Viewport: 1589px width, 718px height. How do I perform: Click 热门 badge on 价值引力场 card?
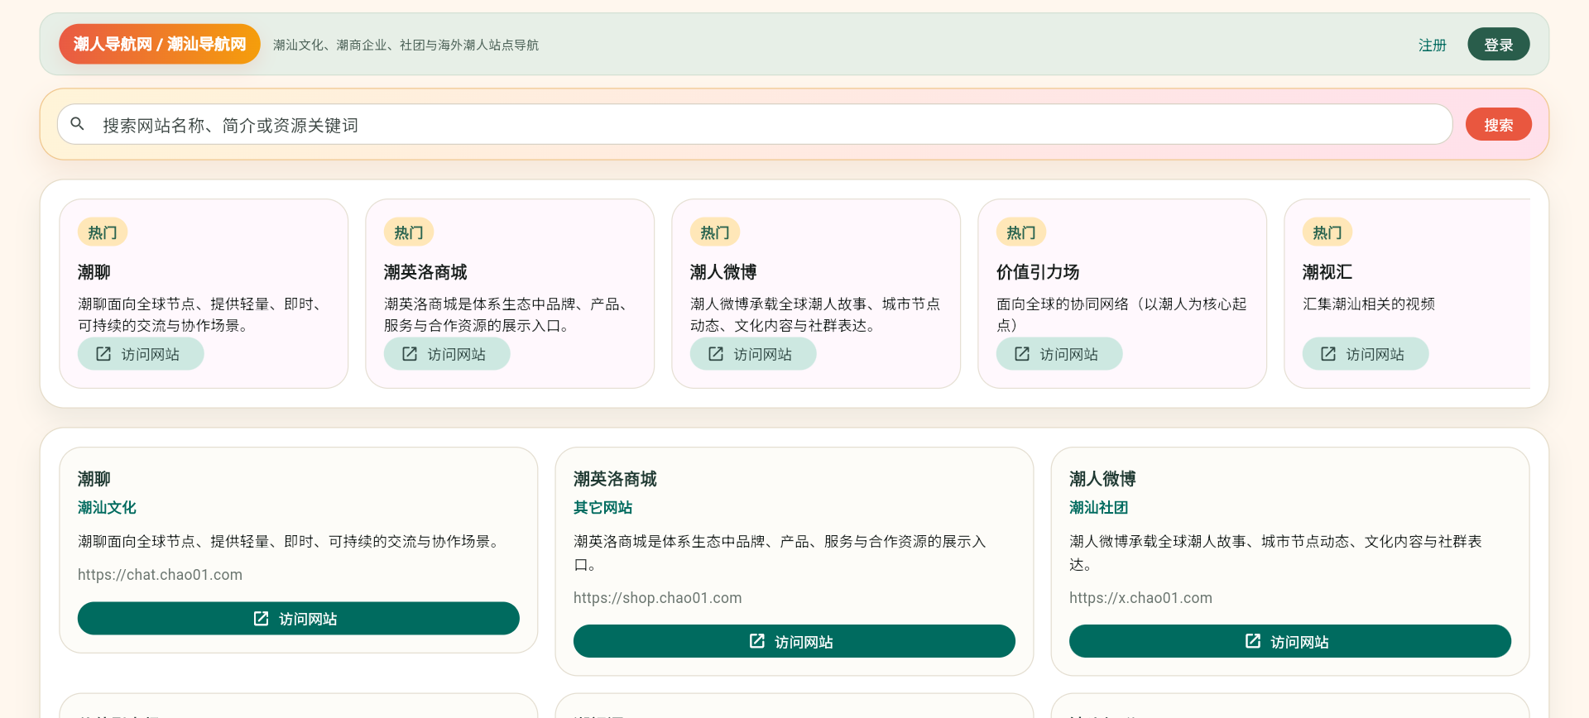click(1021, 232)
